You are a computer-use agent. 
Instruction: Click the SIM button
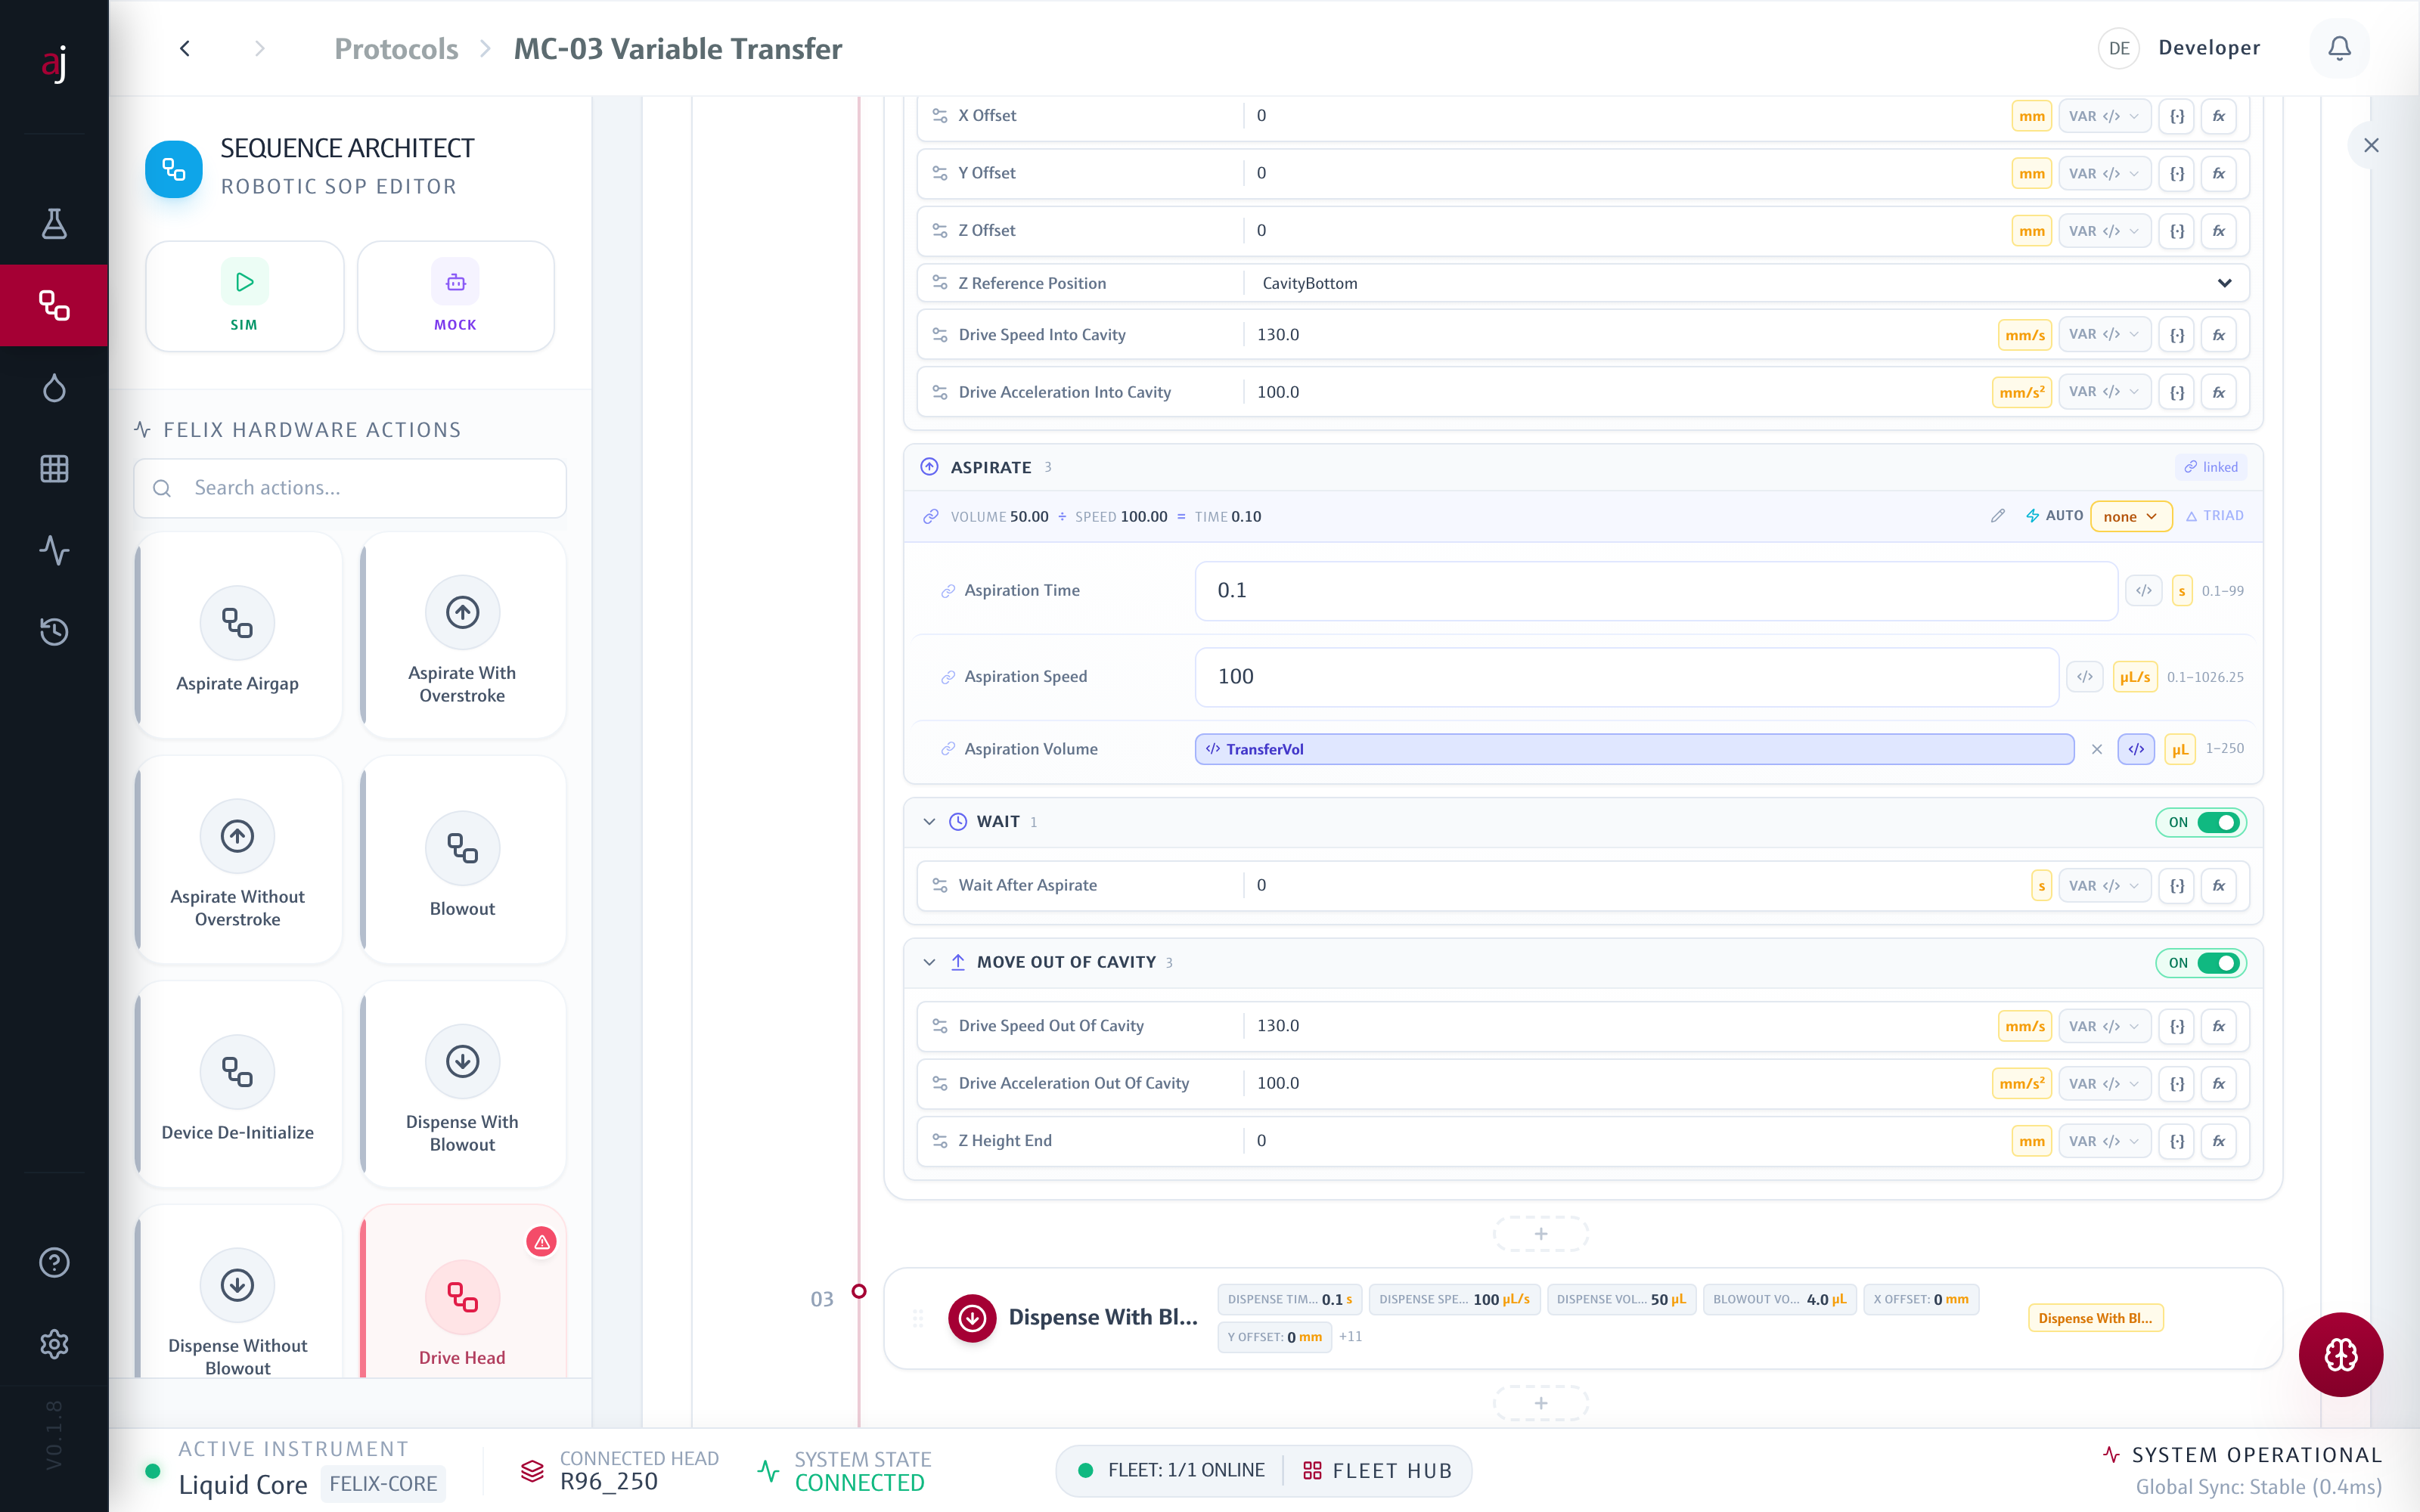coord(244,296)
